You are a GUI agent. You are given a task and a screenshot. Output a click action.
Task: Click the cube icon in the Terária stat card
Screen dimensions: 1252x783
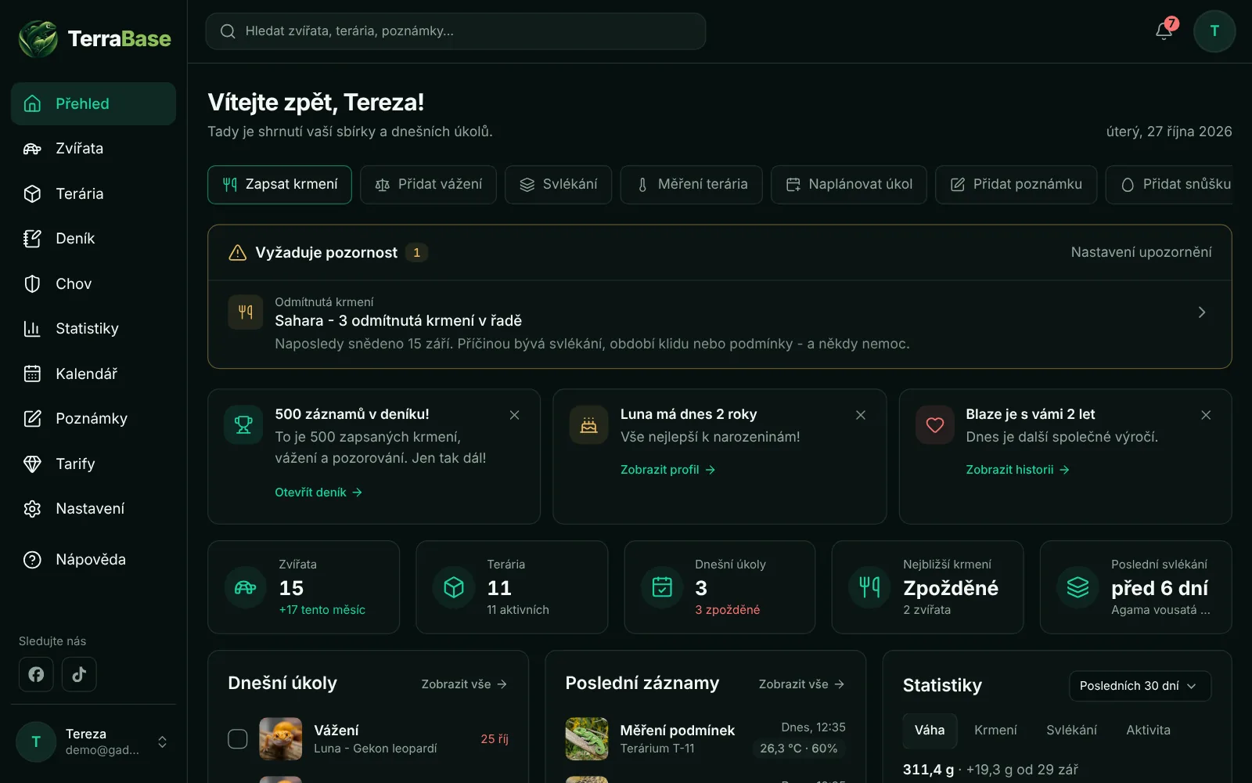(x=454, y=587)
